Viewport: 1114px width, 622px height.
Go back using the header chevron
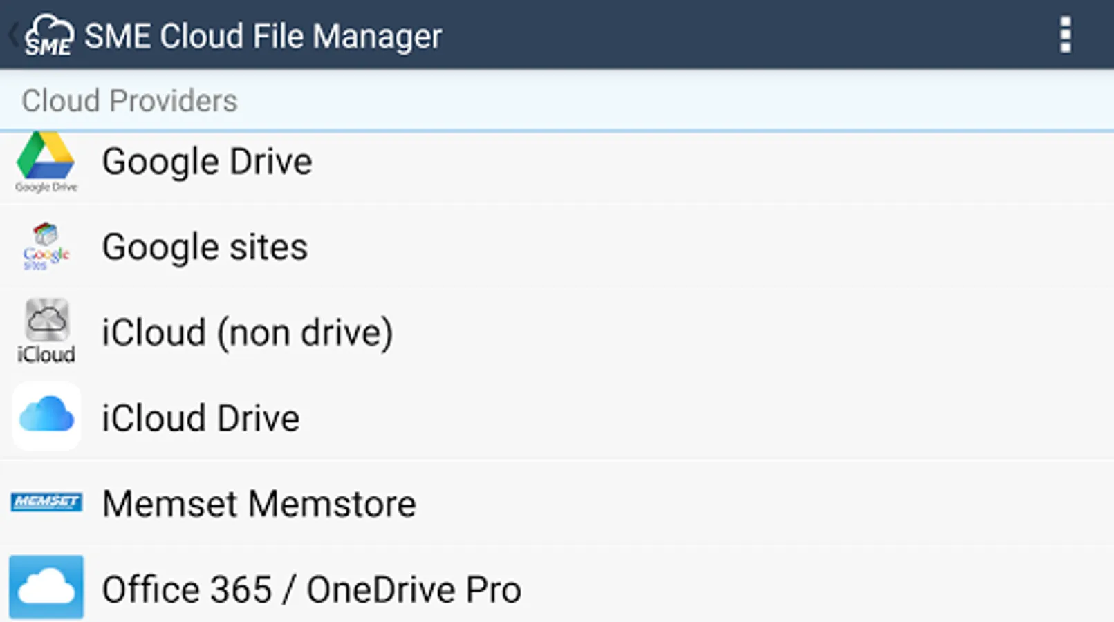click(x=12, y=35)
